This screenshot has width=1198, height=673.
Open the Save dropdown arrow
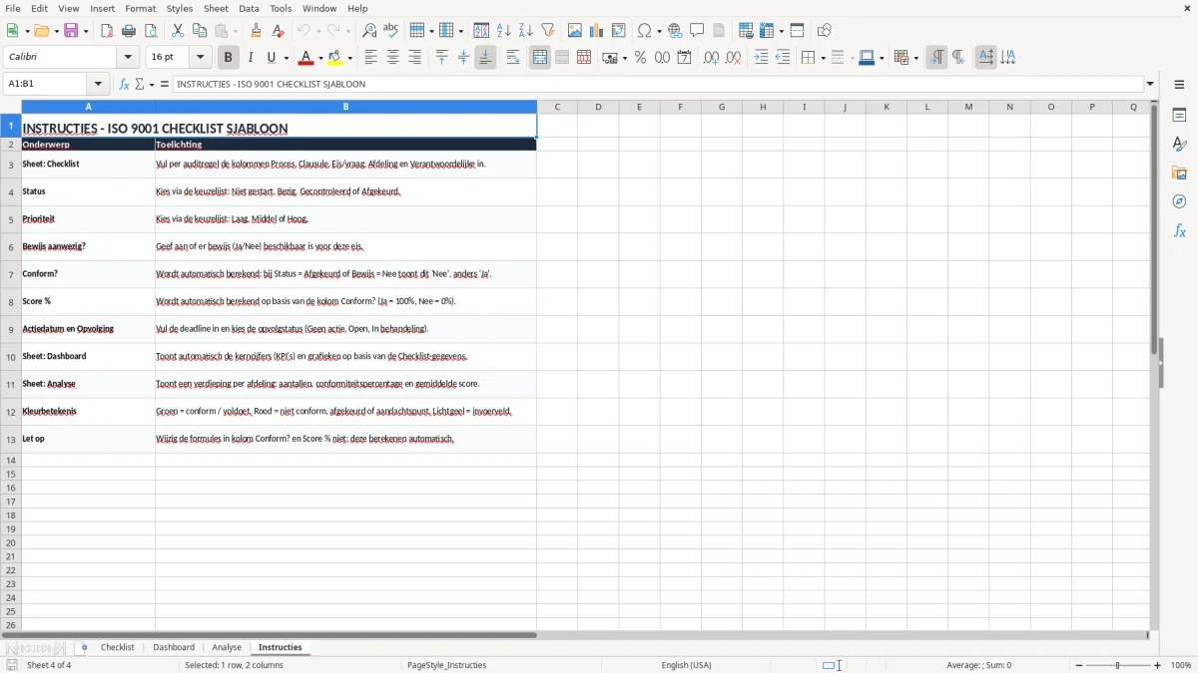point(86,31)
